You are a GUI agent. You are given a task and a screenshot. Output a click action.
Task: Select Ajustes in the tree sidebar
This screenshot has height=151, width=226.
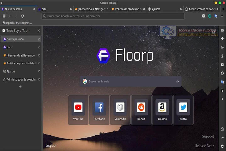(x=21, y=71)
